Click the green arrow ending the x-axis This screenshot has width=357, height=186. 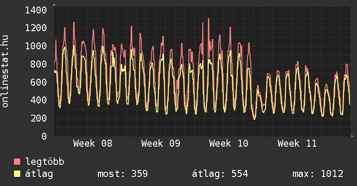coord(353,136)
